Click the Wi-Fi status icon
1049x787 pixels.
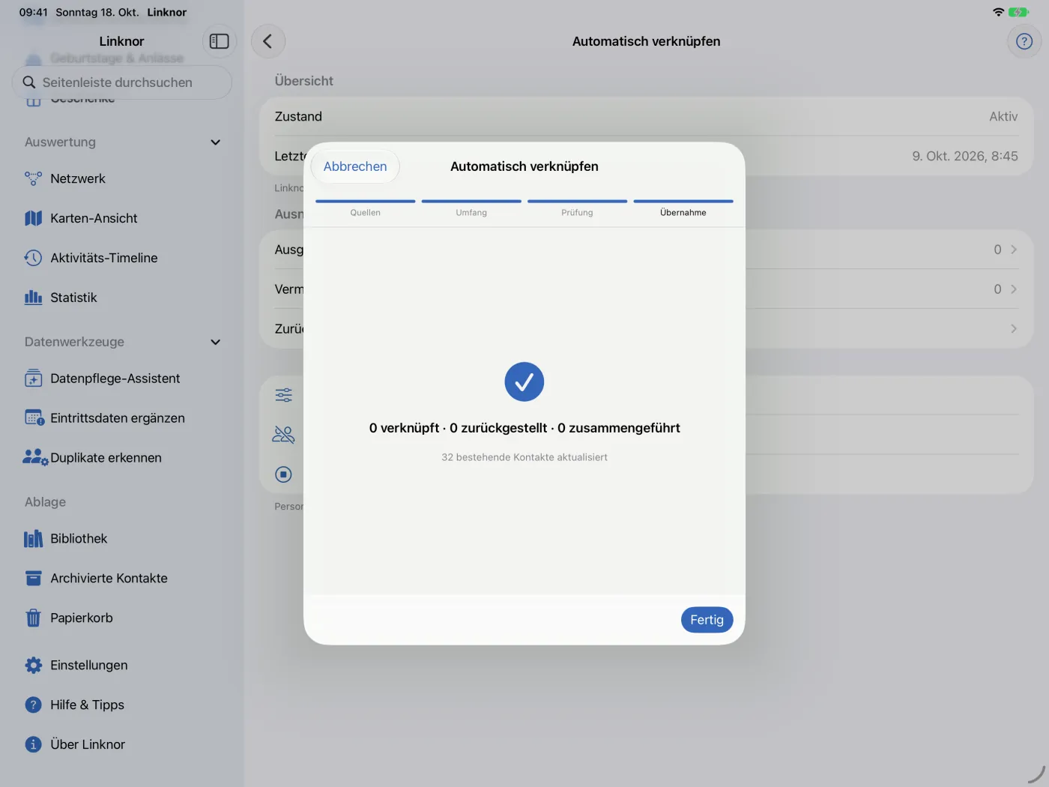pos(998,12)
